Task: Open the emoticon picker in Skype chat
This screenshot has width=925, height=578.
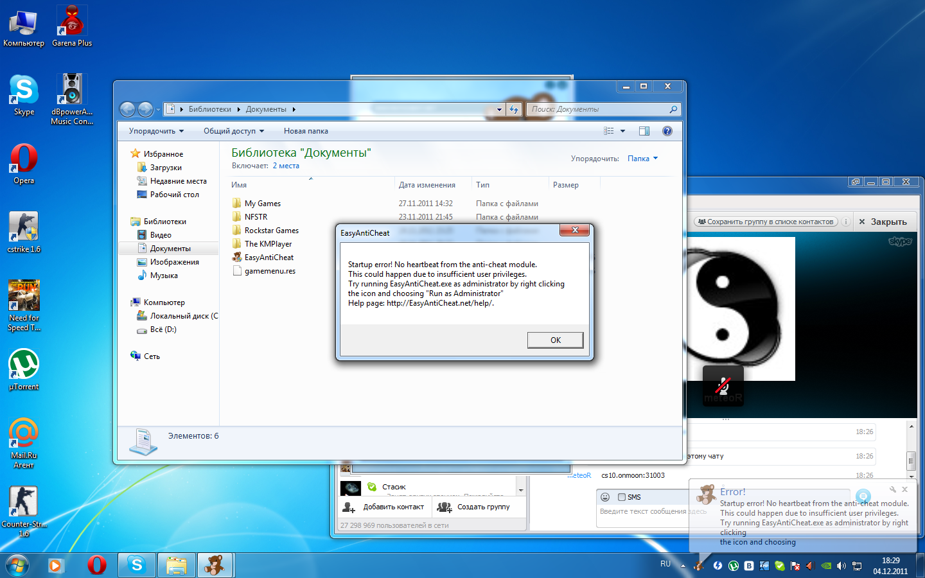Action: coord(605,497)
